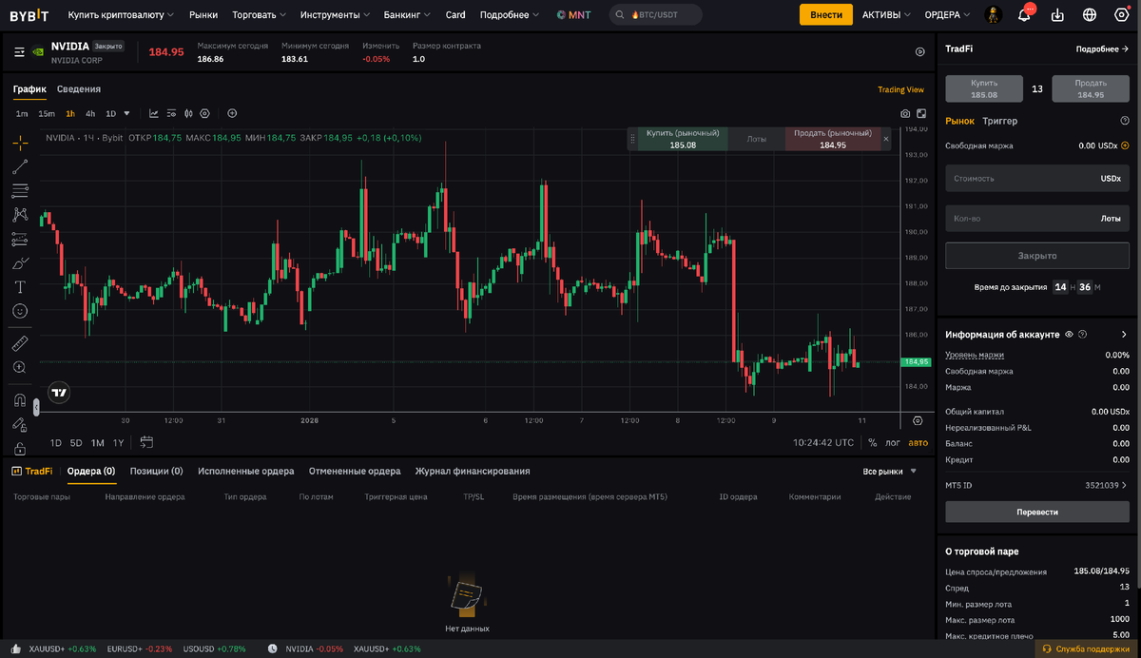This screenshot has height=658, width=1141.
Task: Switch to the Сведения tab
Action: click(79, 89)
